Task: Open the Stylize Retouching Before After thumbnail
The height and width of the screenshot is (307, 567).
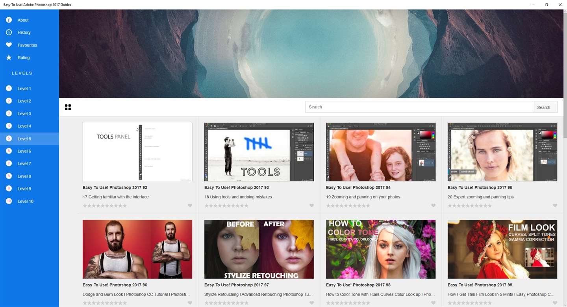Action: click(259, 249)
